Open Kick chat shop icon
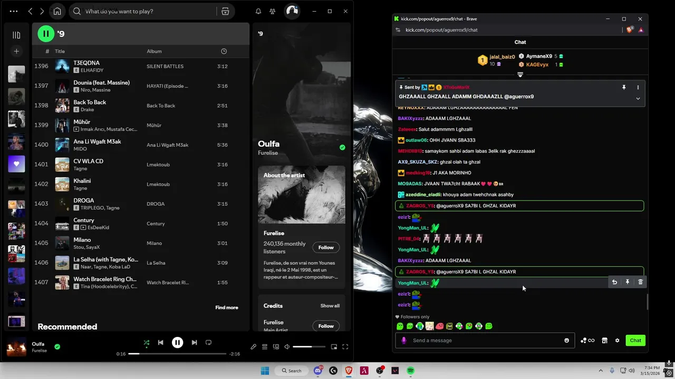This screenshot has width=675, height=379. [x=605, y=341]
